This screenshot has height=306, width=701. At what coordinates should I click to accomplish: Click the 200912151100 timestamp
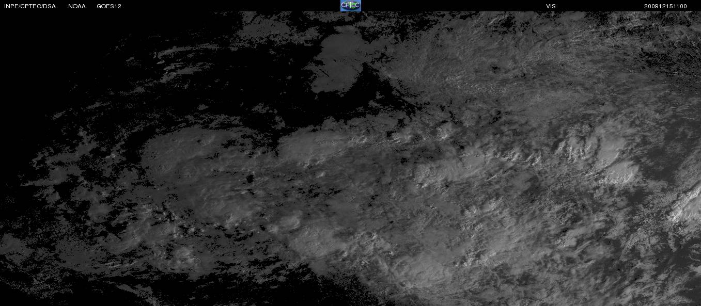[665, 6]
